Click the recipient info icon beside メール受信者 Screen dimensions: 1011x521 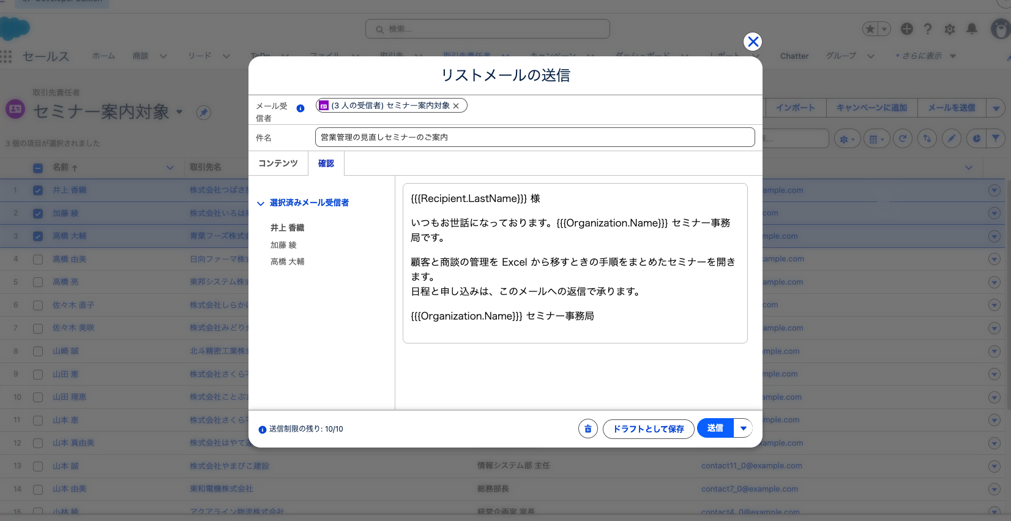(x=300, y=108)
